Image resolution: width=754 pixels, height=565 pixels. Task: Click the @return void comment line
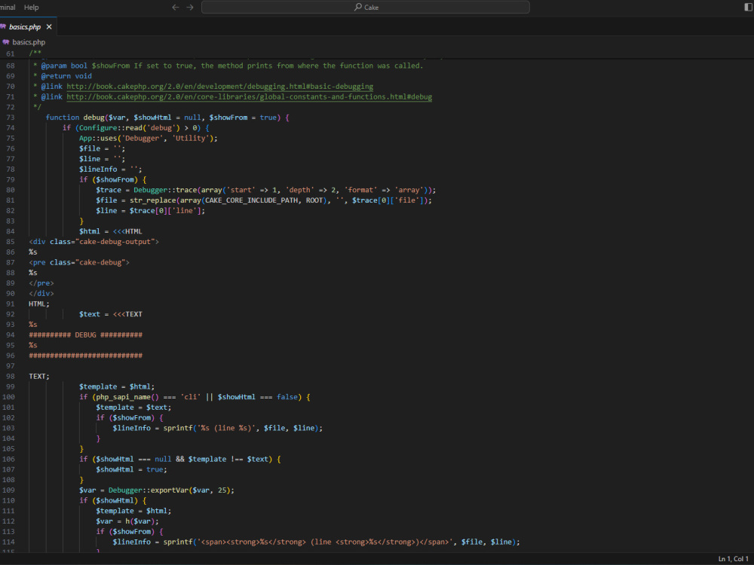point(63,76)
